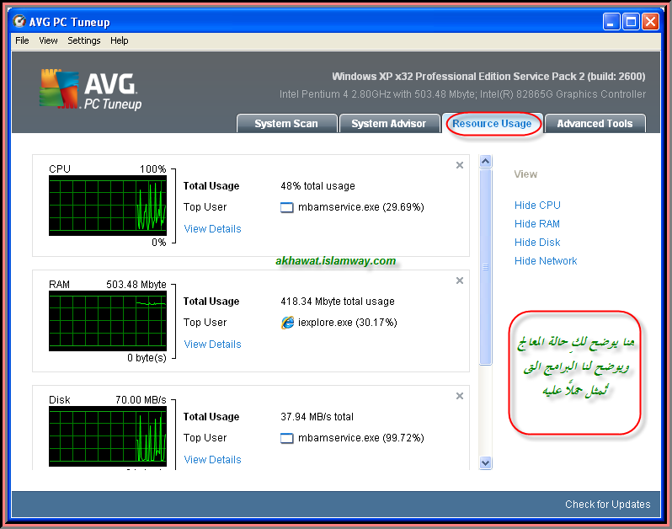Click the scrollbar up arrow
The height and width of the screenshot is (529, 672).
tap(486, 161)
